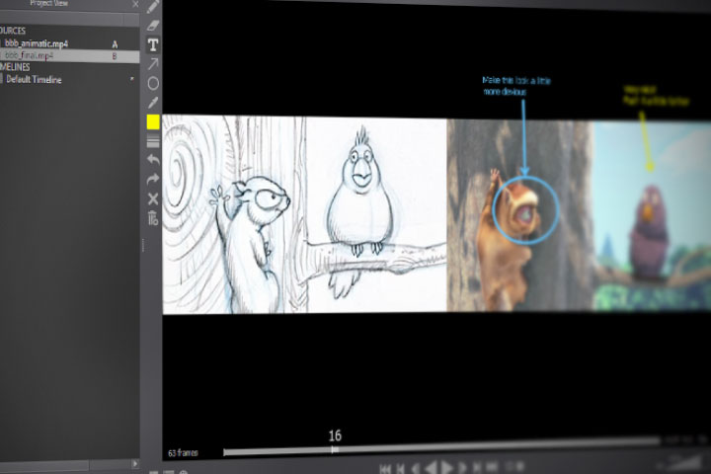Click the blue circle annotation on squirrel
711x474 pixels.
click(526, 210)
